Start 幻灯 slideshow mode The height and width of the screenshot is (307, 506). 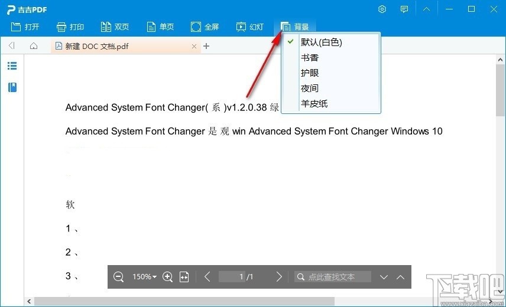250,27
